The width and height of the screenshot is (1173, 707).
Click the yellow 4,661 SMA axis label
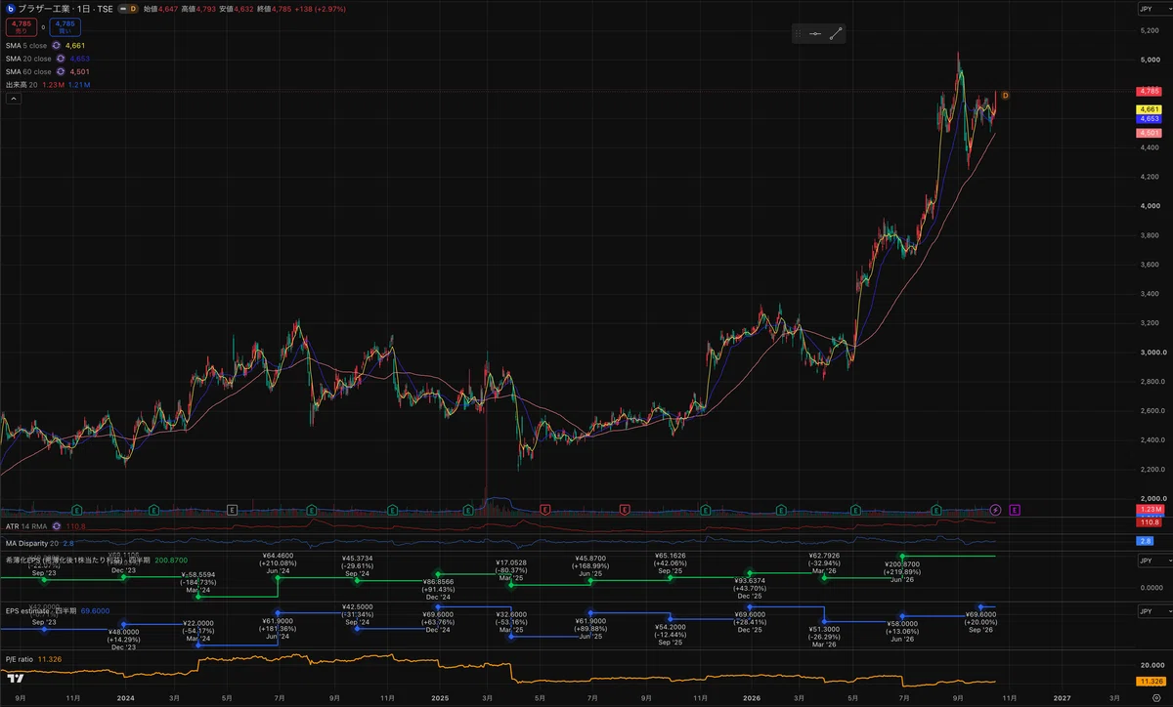(x=1151, y=108)
